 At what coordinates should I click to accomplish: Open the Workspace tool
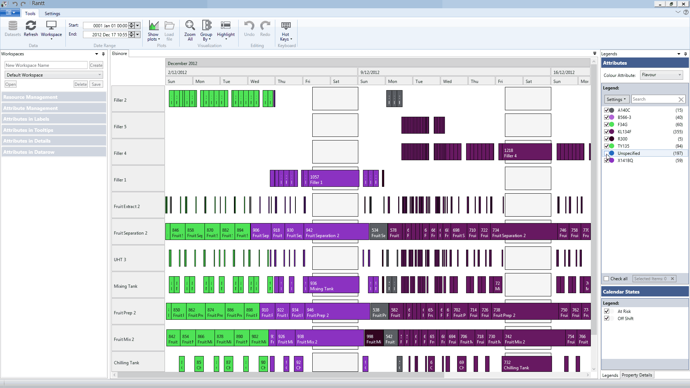(x=51, y=26)
